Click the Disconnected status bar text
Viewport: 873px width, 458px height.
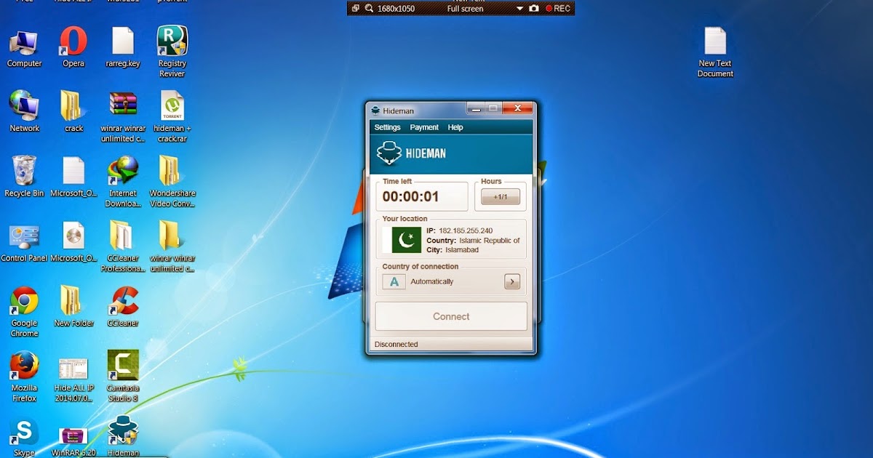coord(396,345)
